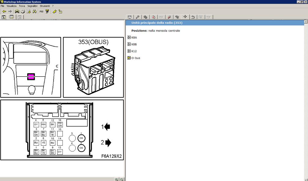308x181 pixels.
Task: Click 'Posizione: nella mensola centrale' text
Action: point(156,31)
